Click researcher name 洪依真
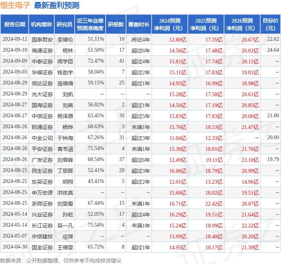Screen dimensions: 281x264 pos(65,192)
